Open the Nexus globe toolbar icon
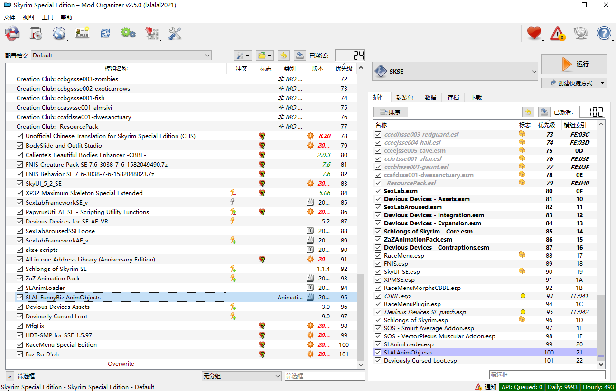This screenshot has width=616, height=391. click(x=59, y=33)
